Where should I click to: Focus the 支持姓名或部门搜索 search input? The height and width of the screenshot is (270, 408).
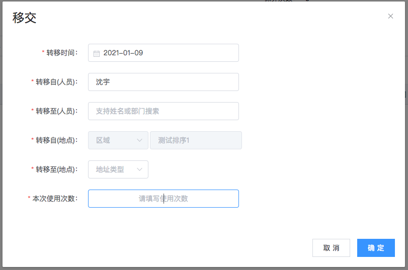[x=163, y=111]
